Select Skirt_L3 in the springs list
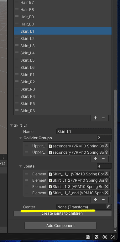Viewport: 120px width, 242px height. 62,46
